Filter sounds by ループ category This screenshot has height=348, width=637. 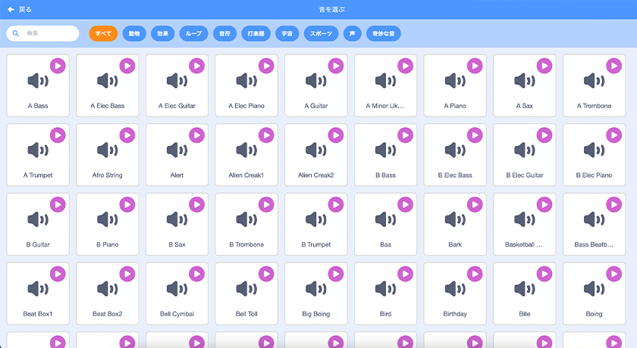click(193, 33)
